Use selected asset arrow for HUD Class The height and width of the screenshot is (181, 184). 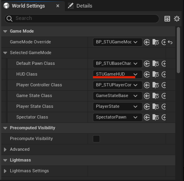(x=147, y=74)
